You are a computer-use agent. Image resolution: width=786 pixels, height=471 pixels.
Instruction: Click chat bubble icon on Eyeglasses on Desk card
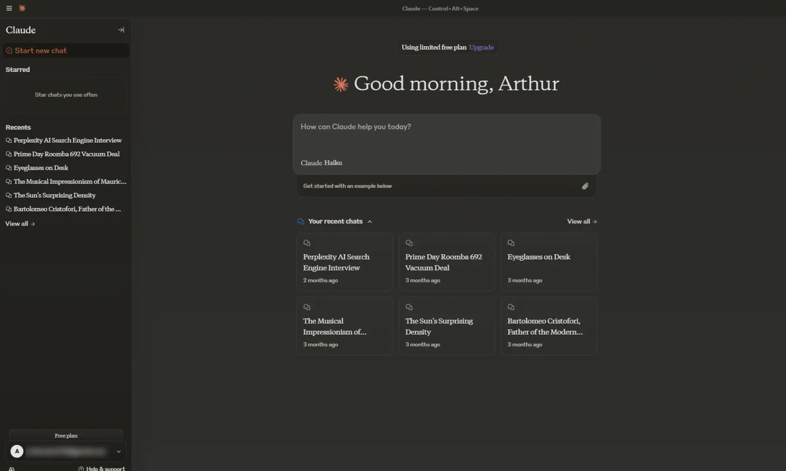click(511, 243)
